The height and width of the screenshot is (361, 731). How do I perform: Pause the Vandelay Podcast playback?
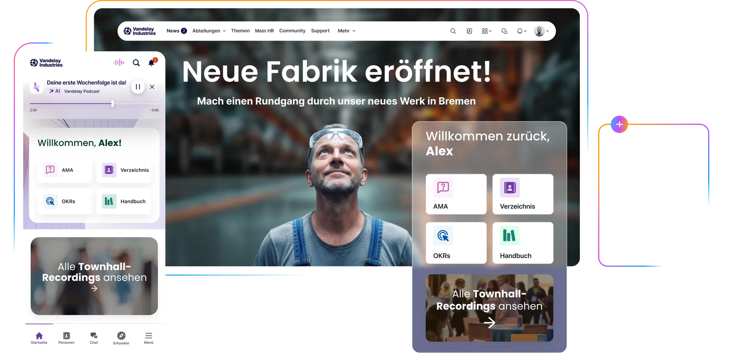(137, 87)
